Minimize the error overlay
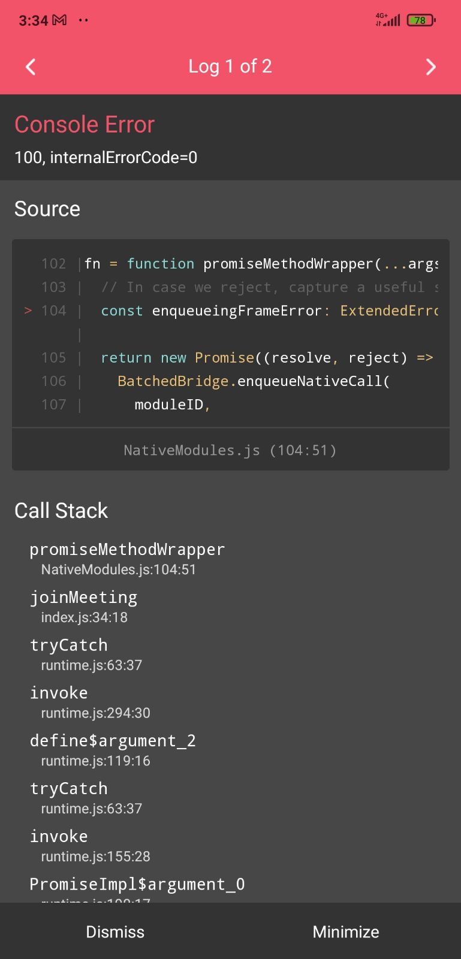The image size is (461, 959). 345,931
